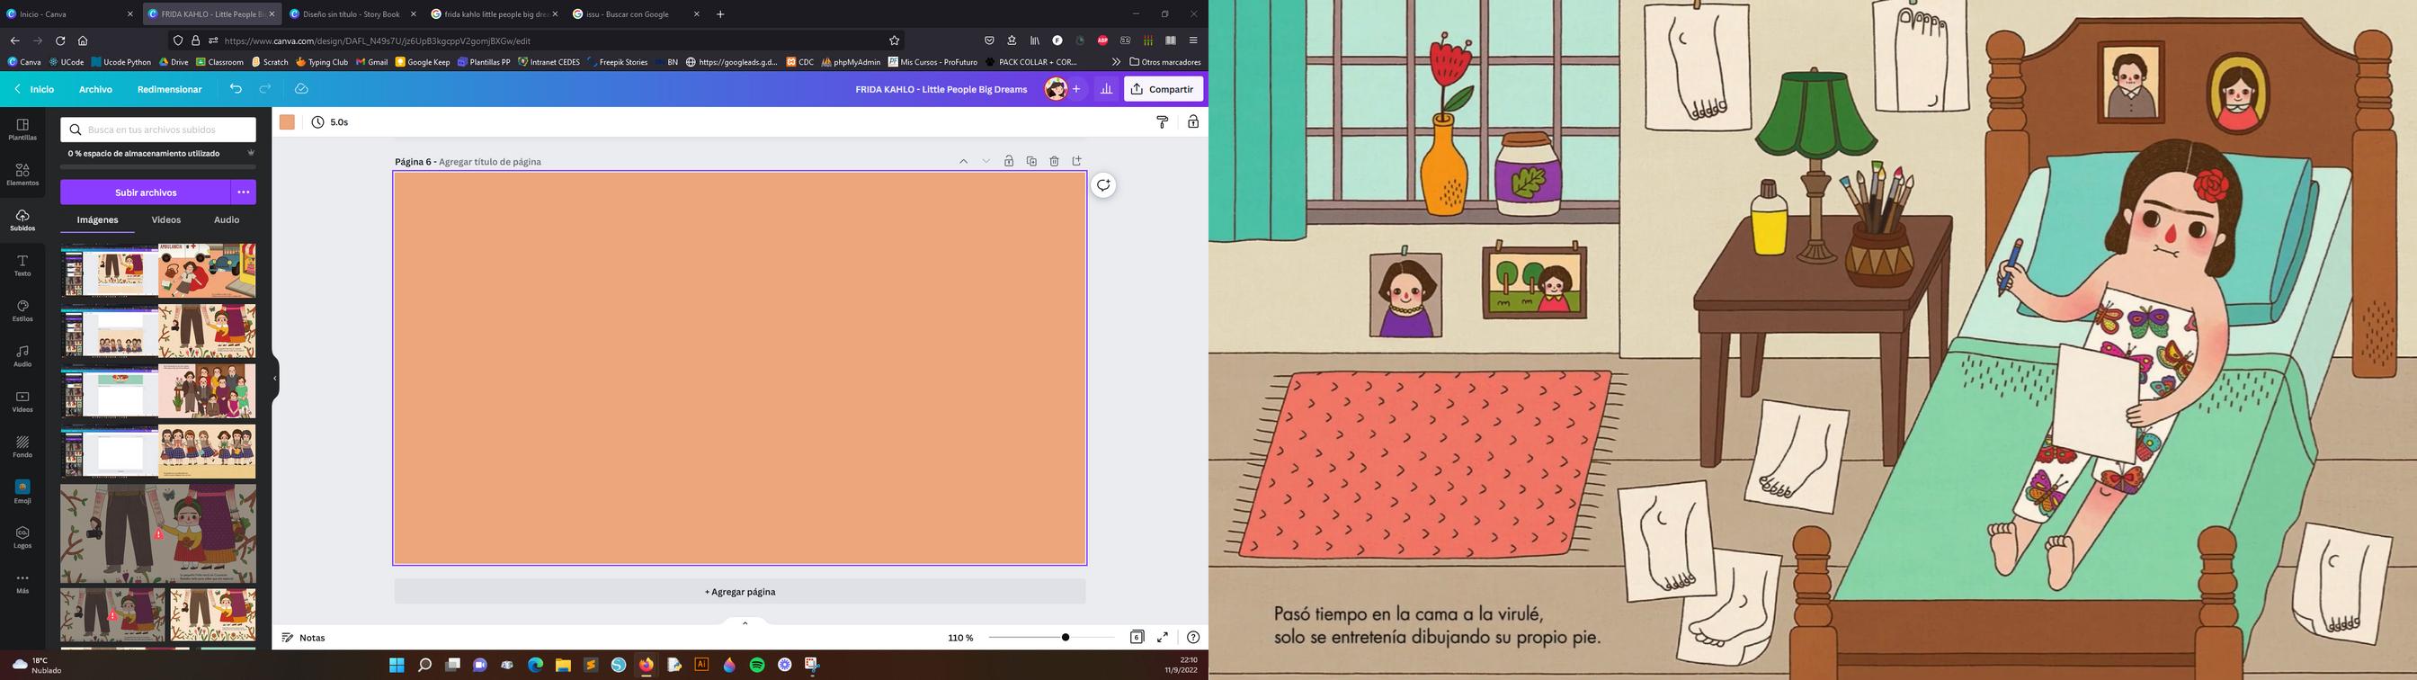Switch to the Audio tab in uploads panel

coord(227,219)
